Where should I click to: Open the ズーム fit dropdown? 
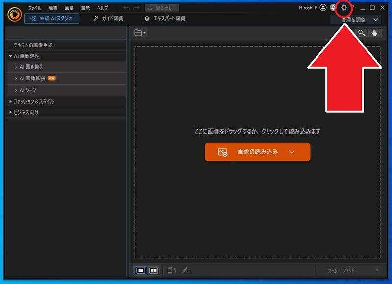pos(360,270)
